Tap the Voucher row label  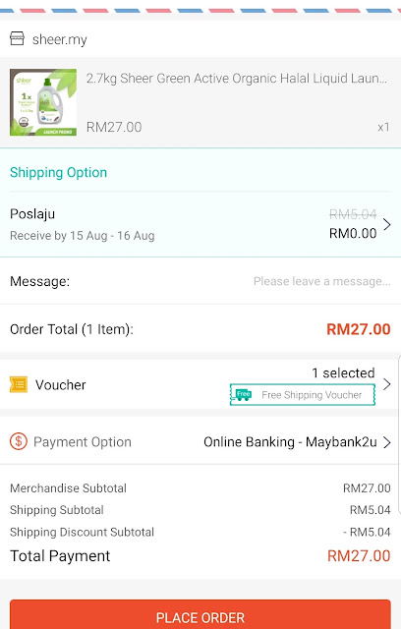point(61,385)
